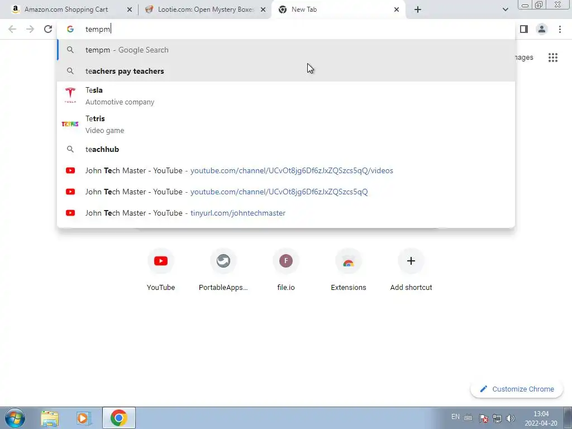Open the volume control in system tray

[x=511, y=418]
